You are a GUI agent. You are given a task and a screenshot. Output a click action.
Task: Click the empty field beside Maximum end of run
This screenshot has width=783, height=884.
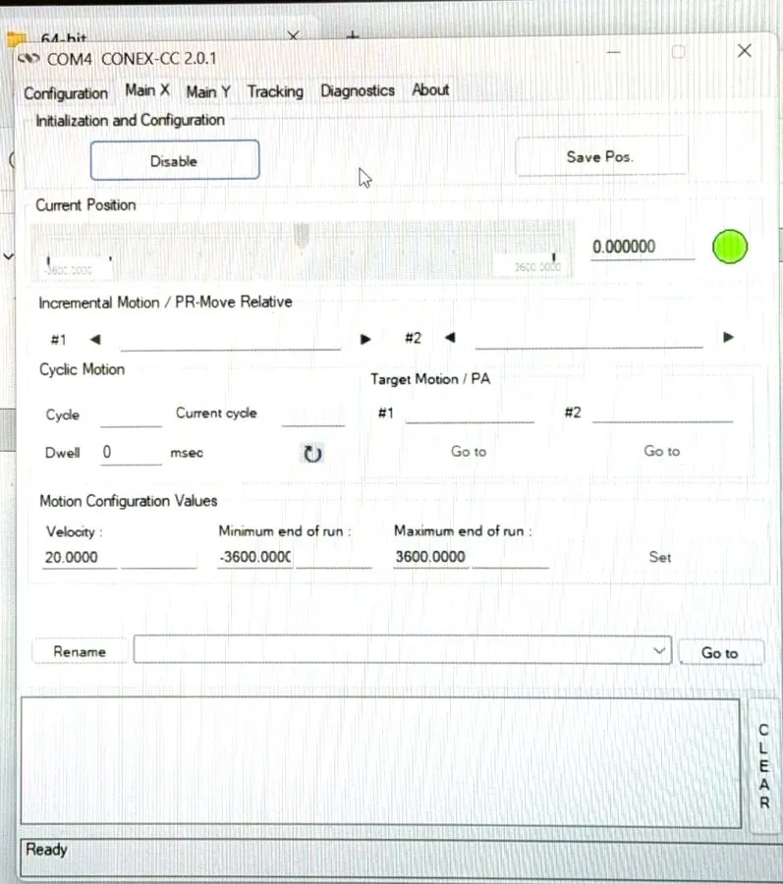pos(510,557)
